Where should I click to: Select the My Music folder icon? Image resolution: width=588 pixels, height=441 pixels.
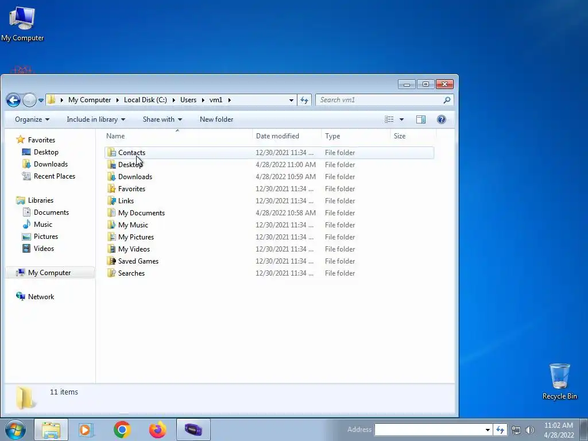tap(111, 225)
